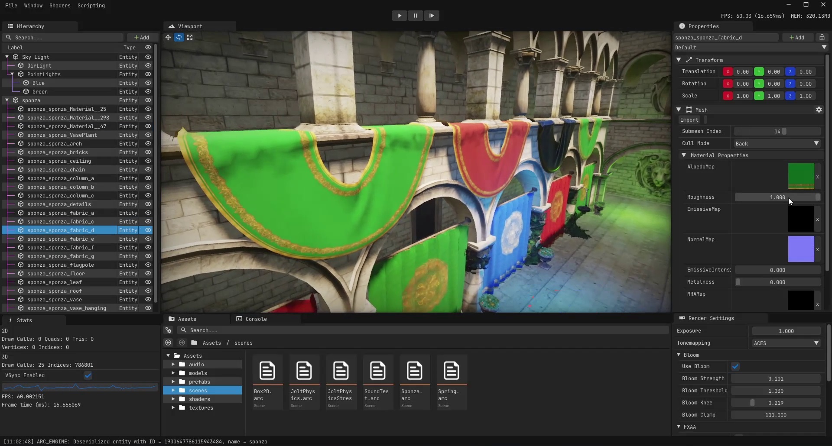Select the rotate gizmo tool in viewport
Screen dimensions: 832x446
(x=179, y=38)
